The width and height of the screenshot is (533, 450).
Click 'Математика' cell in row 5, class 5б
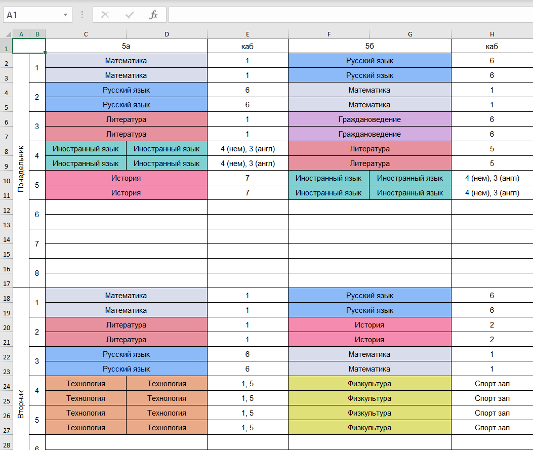(370, 105)
